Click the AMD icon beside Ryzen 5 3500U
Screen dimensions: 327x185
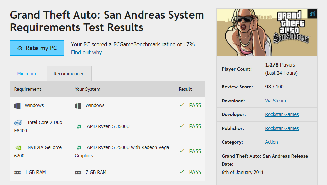79,127
